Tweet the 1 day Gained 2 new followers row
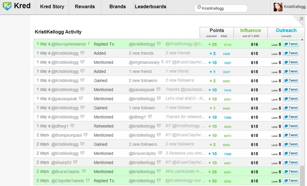The width and height of the screenshot is (307, 186). click(x=291, y=80)
